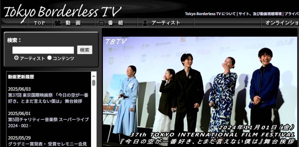Click the 2025/06/01 date text
The height and width of the screenshot is (147, 299).
pos(19,114)
